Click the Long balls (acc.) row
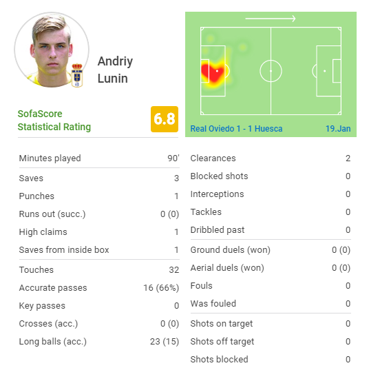 [x=99, y=342]
